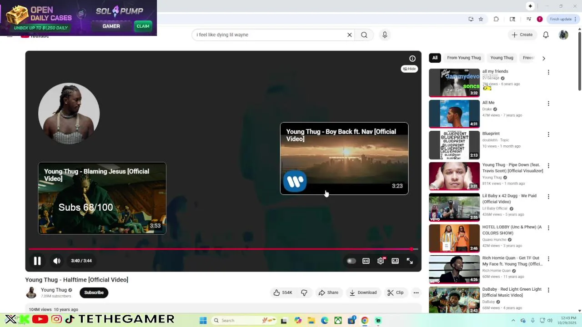The height and width of the screenshot is (327, 582).
Task: Open YouTube notifications bell
Action: 546,35
